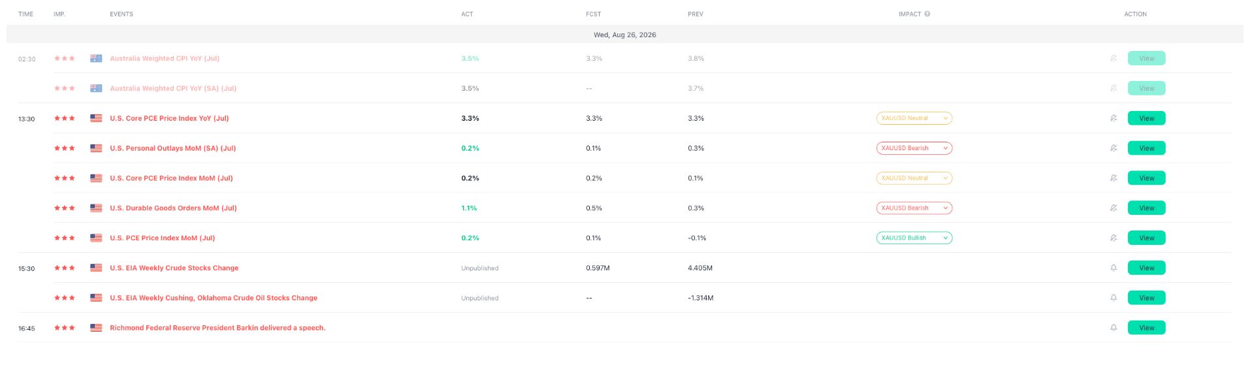Click US flag icon beside Durable Goods Orders
The width and height of the screenshot is (1254, 367).
pyautogui.click(x=96, y=208)
